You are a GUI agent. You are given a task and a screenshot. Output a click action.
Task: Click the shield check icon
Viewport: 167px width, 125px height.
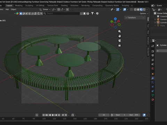[97, 14]
